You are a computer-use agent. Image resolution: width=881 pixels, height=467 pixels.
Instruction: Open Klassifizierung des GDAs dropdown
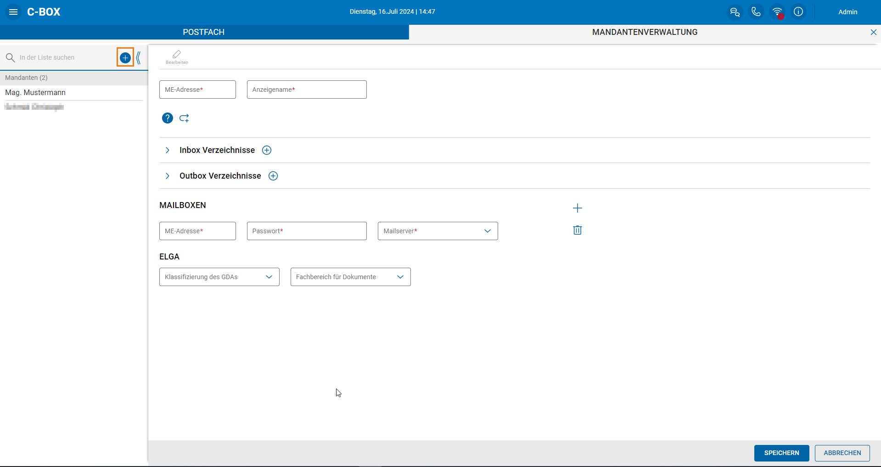coord(219,277)
